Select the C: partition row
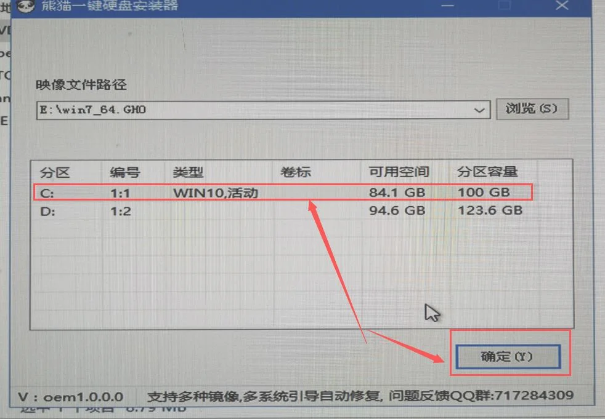The height and width of the screenshot is (419, 605). tap(283, 193)
